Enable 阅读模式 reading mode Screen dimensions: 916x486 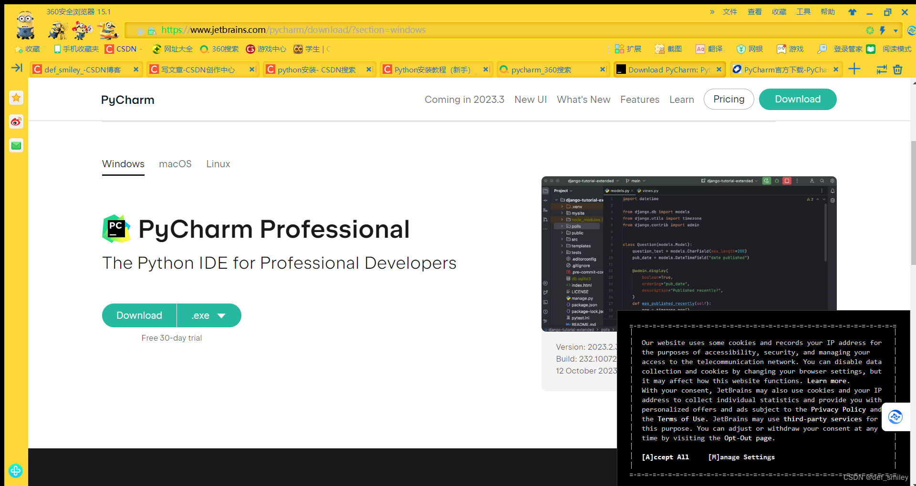pos(889,49)
